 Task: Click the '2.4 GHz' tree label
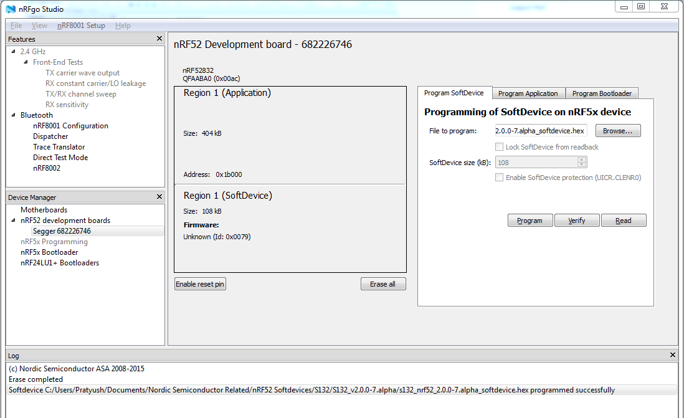pos(33,52)
